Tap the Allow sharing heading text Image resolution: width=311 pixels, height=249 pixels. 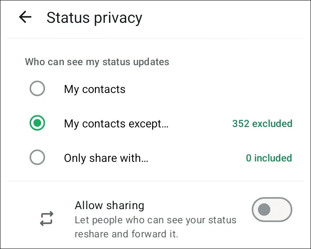pyautogui.click(x=109, y=205)
